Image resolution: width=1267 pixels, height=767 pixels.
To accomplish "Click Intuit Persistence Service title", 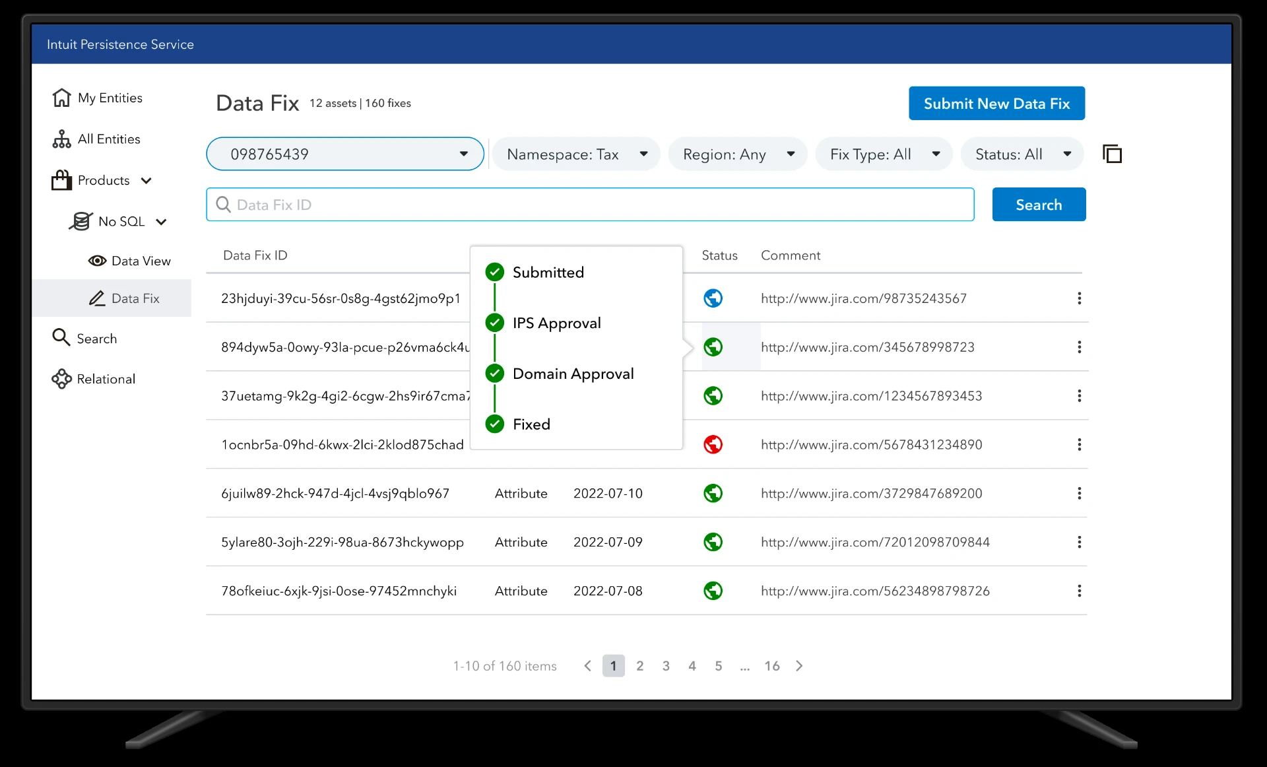I will [120, 44].
